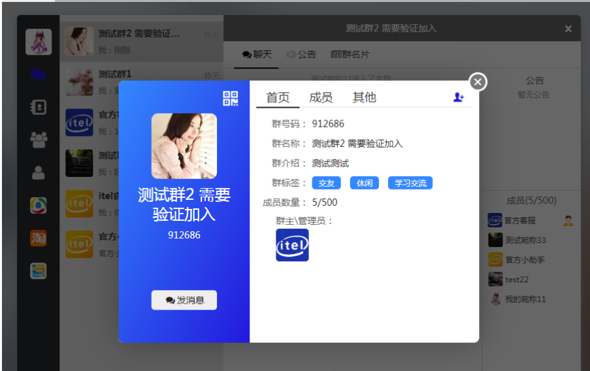Screen dimensions: 590x371
Task: Click the admin badge icon beside 官方客服
Action: [x=568, y=221]
